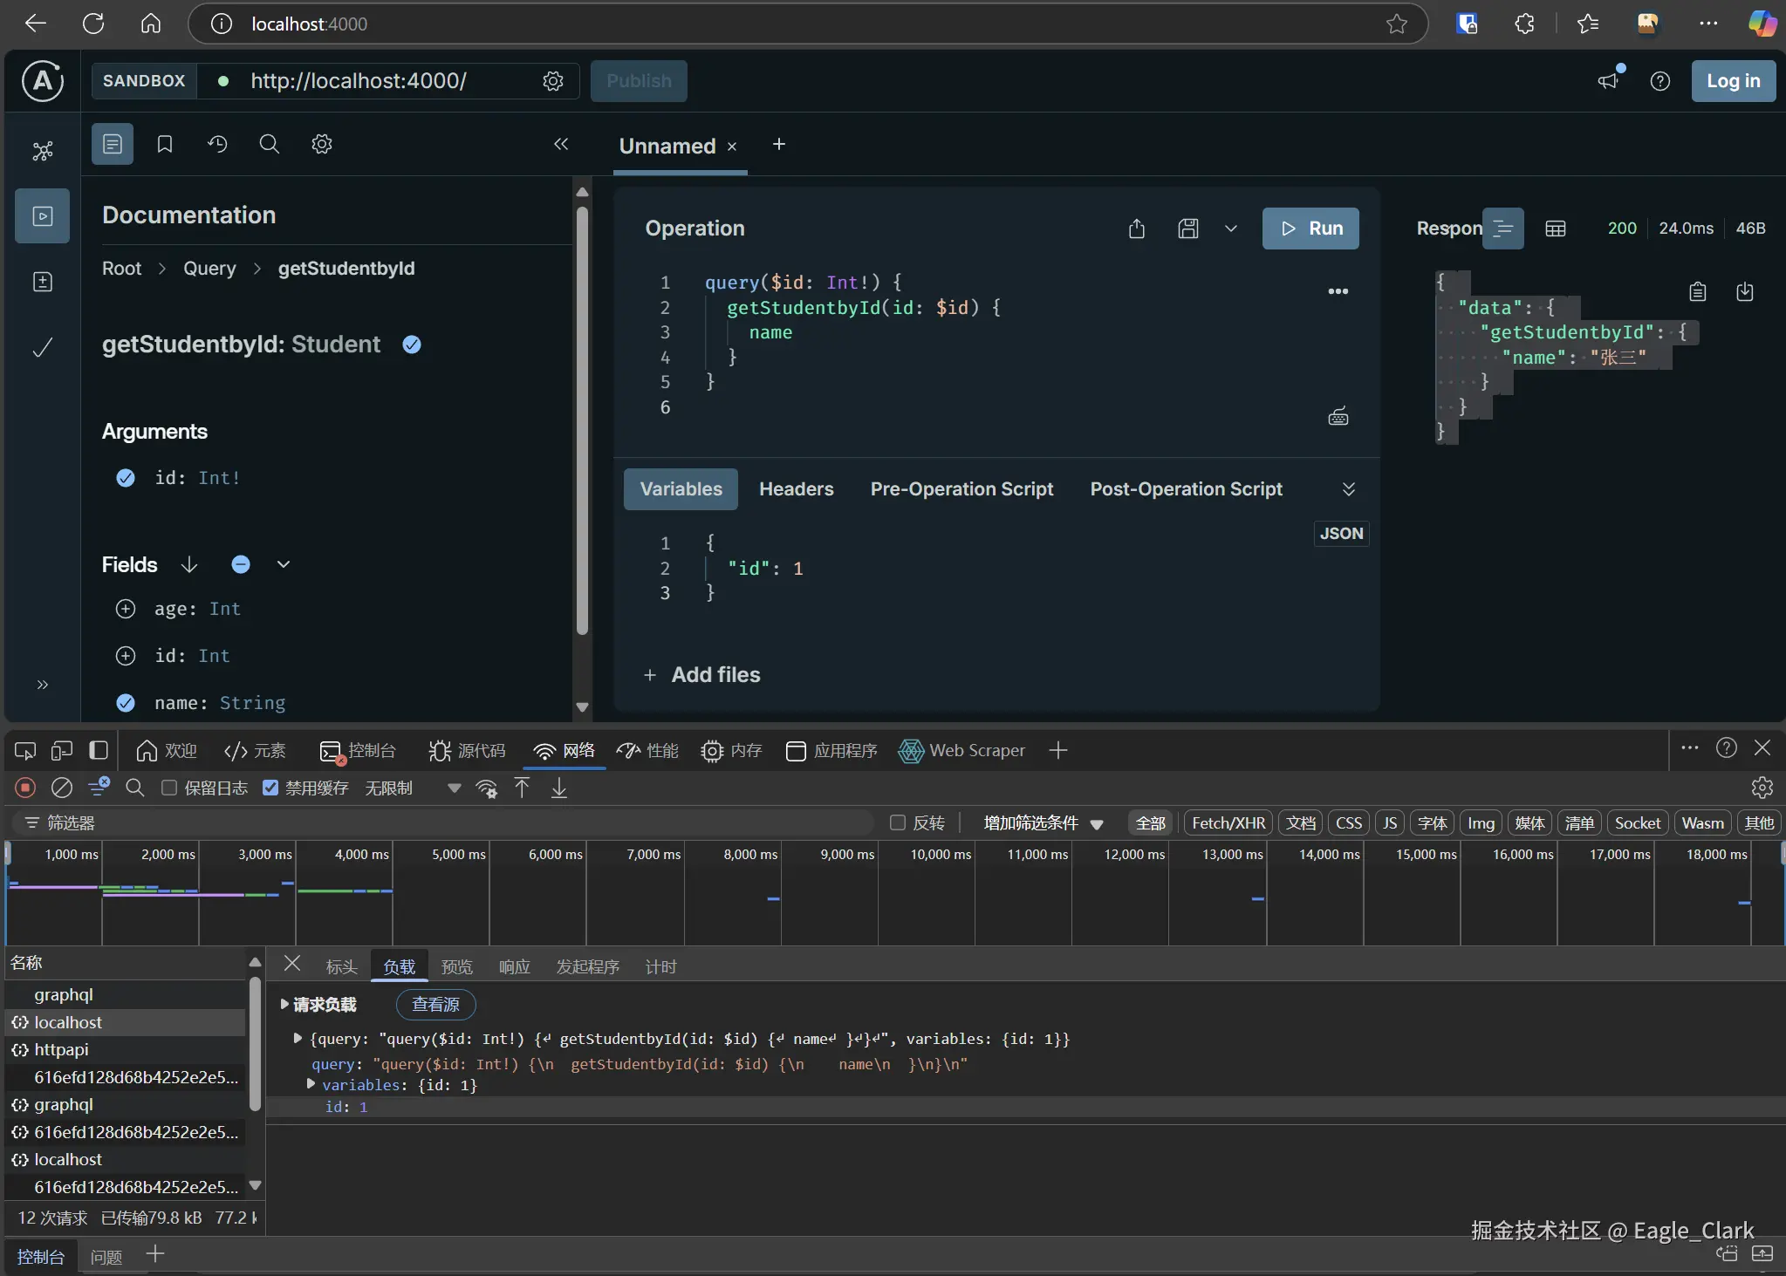Click the 查看源 button
The height and width of the screenshot is (1276, 1786).
click(435, 1004)
